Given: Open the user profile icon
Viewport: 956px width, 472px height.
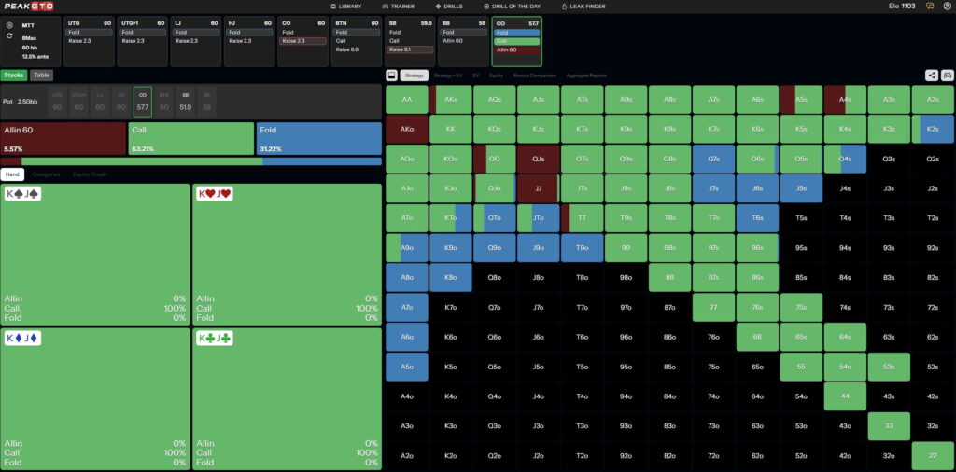Looking at the screenshot, I should [945, 7].
